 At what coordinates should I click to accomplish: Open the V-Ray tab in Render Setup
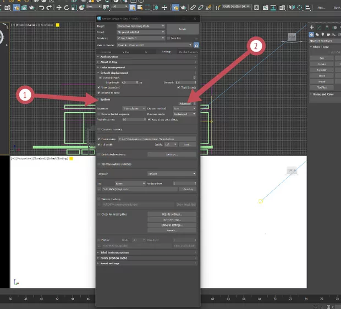click(126, 51)
